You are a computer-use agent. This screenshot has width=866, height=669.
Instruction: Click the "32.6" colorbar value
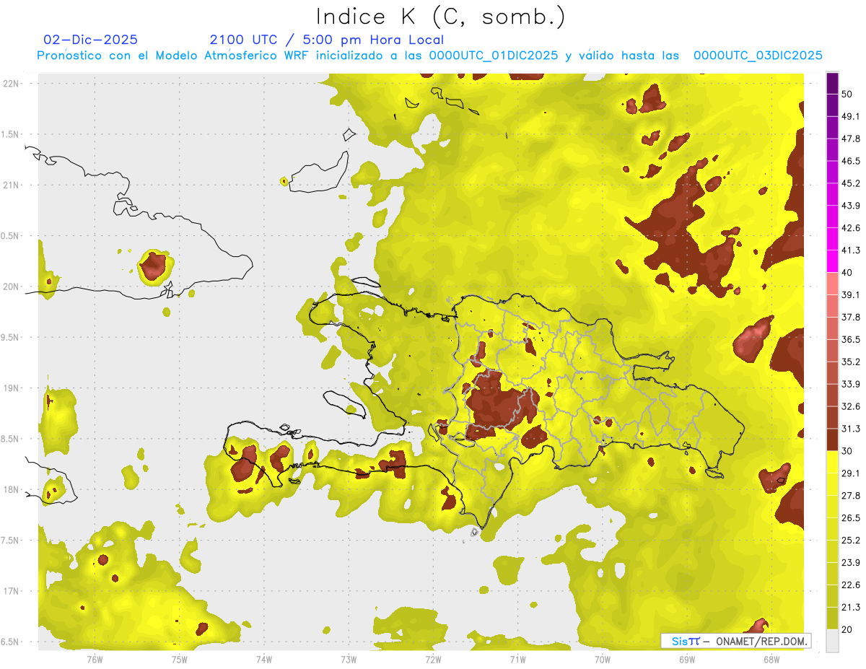851,406
